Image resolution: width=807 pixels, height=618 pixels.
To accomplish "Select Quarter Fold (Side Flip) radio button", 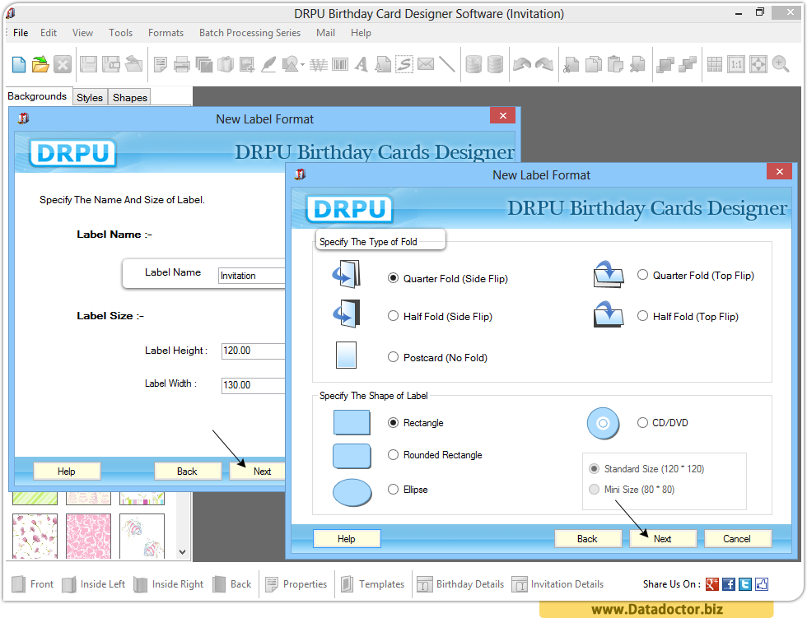I will [394, 278].
